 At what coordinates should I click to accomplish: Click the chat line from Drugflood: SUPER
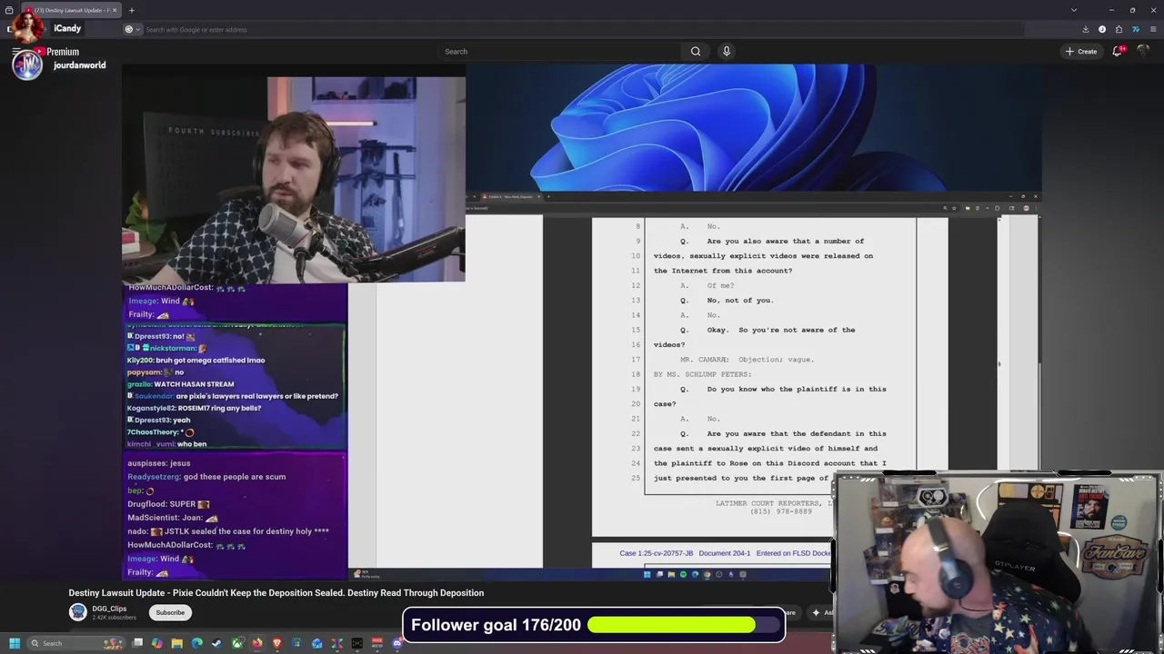(168, 504)
